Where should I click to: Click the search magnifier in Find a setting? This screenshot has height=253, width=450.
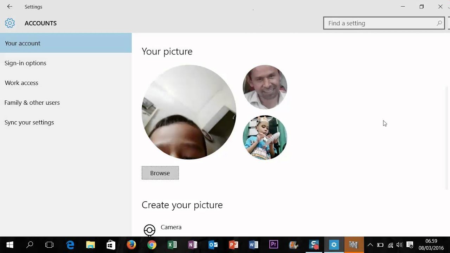tap(439, 23)
